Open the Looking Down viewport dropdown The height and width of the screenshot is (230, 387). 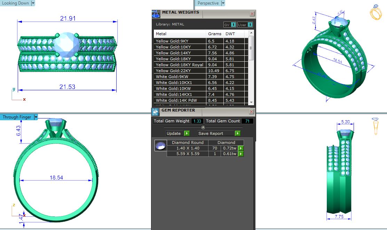coord(33,3)
